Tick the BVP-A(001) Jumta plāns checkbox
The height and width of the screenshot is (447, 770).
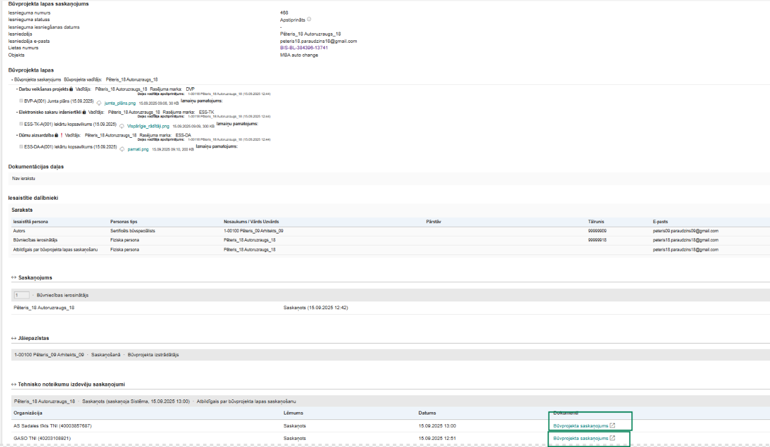21,102
